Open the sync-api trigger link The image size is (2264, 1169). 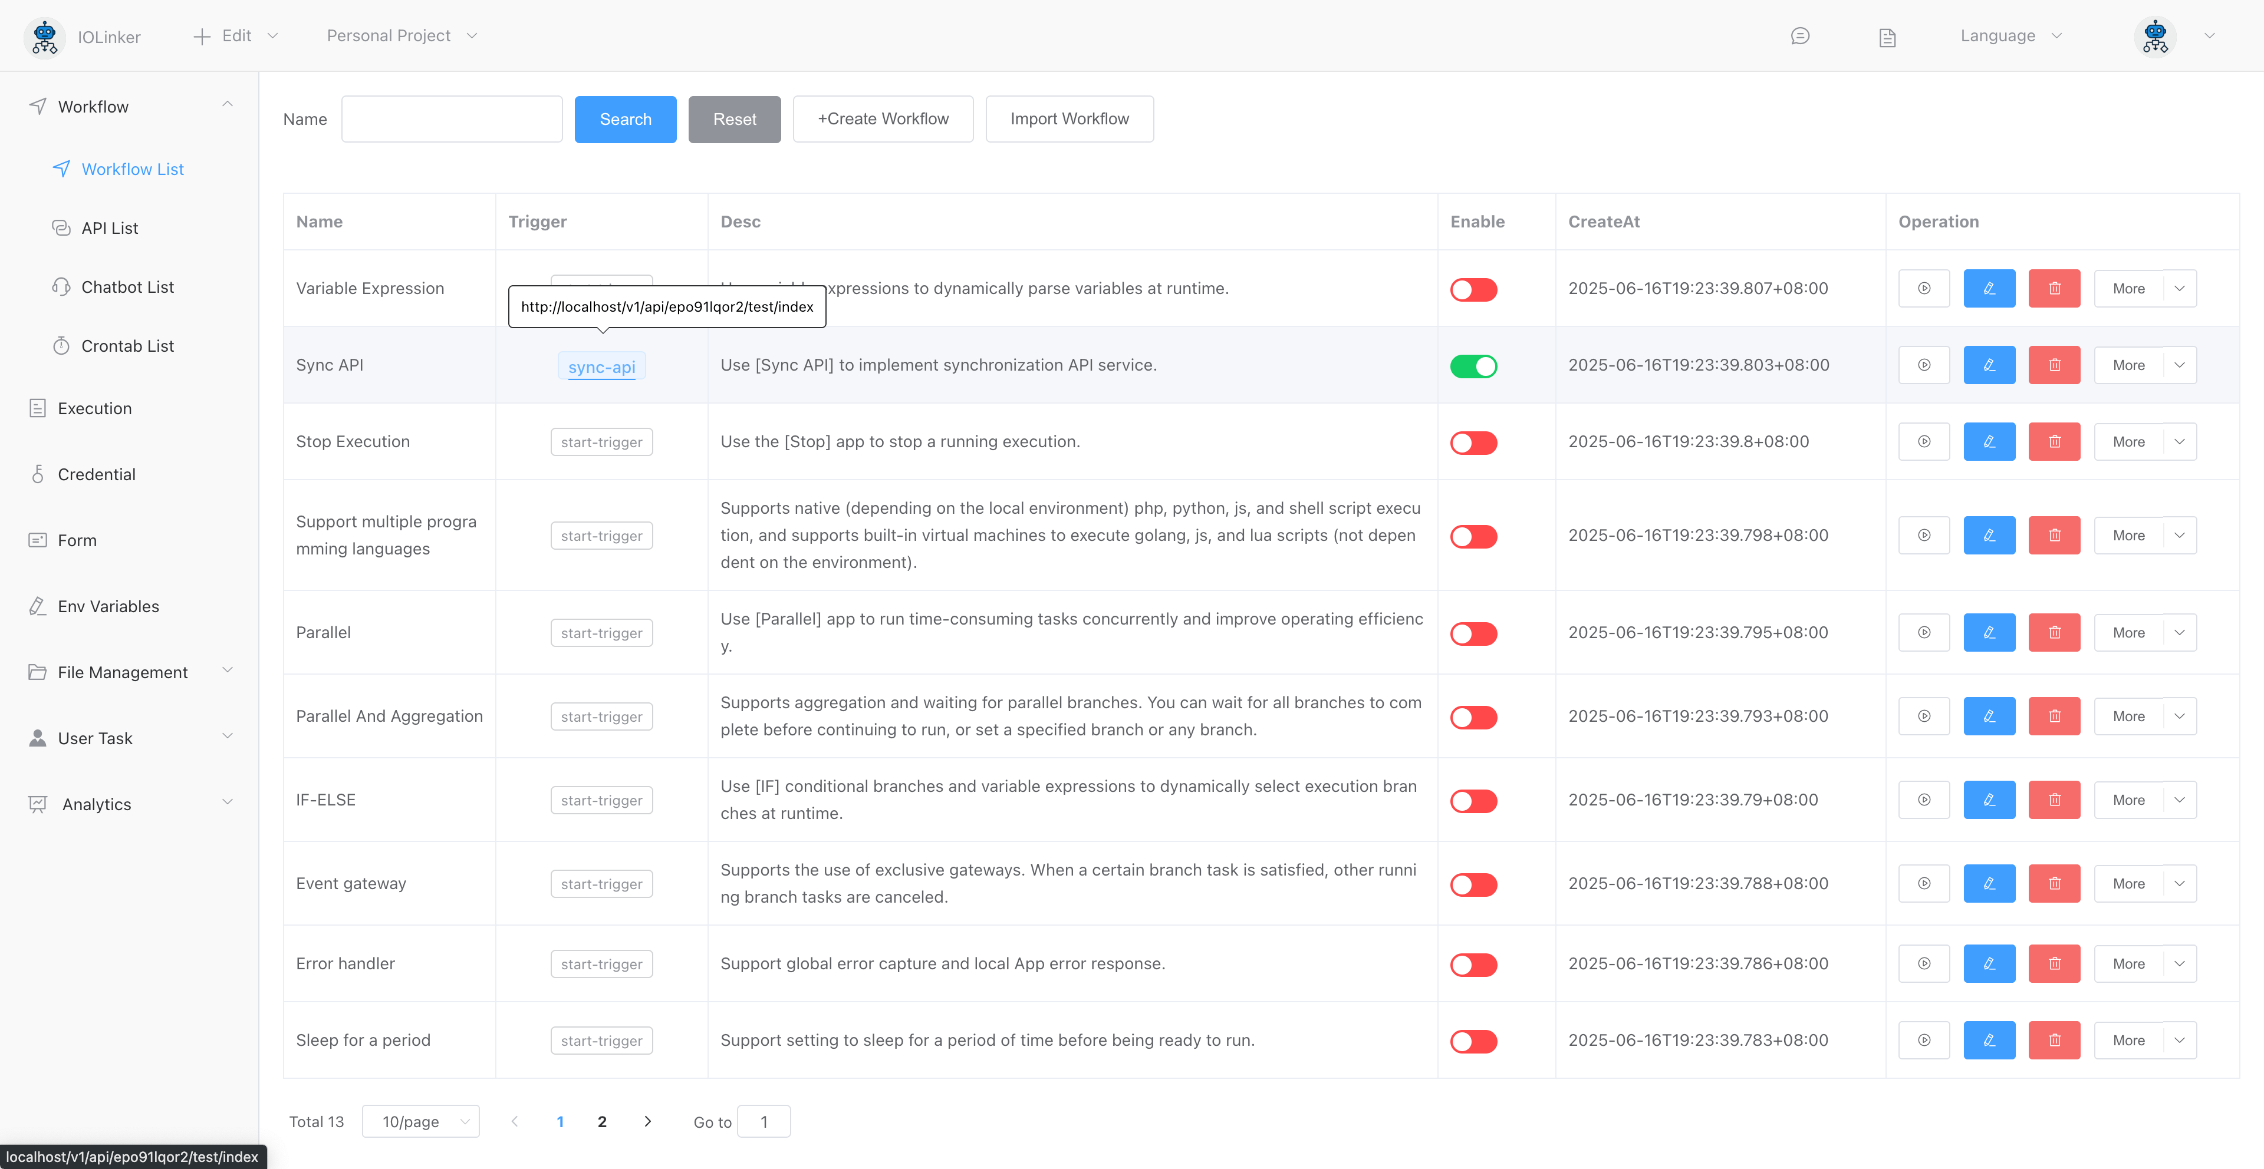coord(601,367)
